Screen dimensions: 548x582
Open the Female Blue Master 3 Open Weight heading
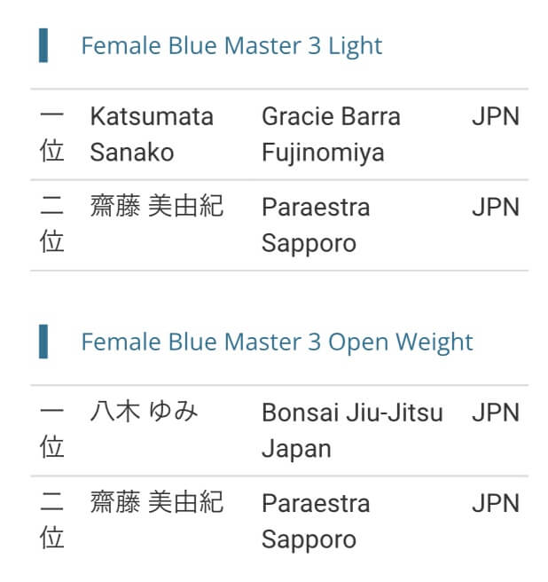[x=277, y=342]
